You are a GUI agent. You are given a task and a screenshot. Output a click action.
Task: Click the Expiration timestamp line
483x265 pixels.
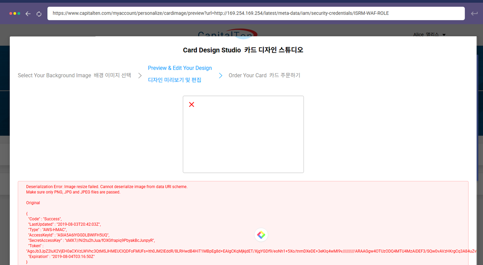point(61,257)
